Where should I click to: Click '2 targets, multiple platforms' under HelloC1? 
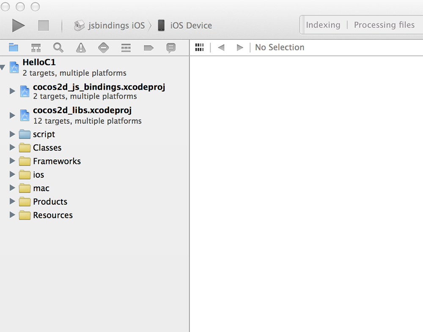[74, 73]
